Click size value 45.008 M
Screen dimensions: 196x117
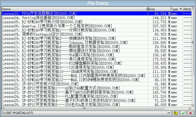tap(162, 105)
